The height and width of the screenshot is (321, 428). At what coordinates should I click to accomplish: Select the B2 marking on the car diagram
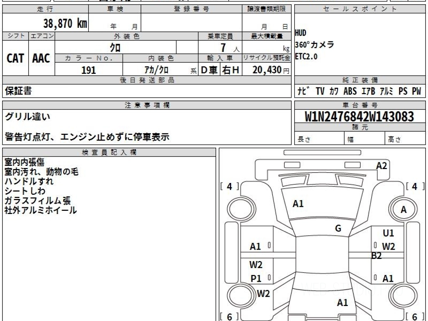coord(376,256)
